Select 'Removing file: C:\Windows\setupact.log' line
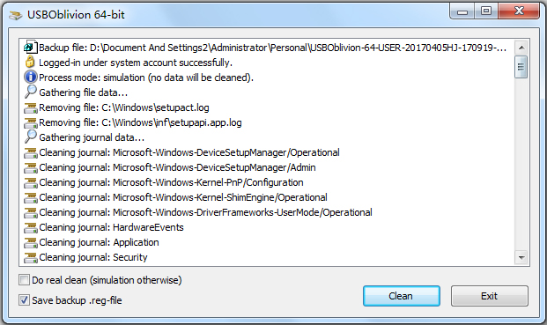Viewport: 547px width, 325px height. pos(124,107)
